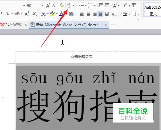This screenshot has height=130, width=161.
Task: Expand the shading color dropdown
Action: click(x=130, y=14)
